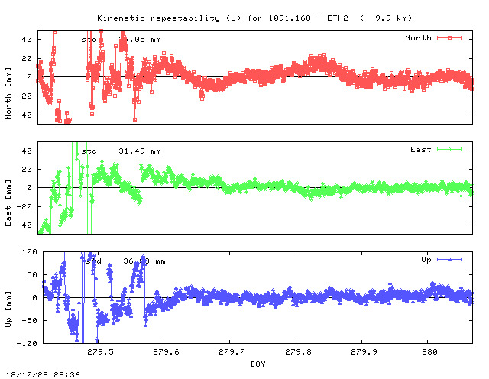Click the x-axis tick label '279.9'

364,351
